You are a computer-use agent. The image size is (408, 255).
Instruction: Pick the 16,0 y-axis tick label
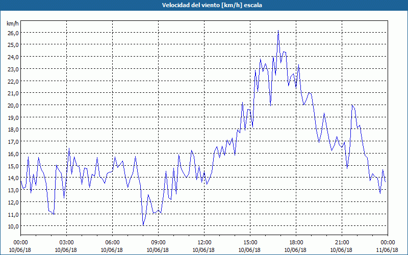coord(12,154)
